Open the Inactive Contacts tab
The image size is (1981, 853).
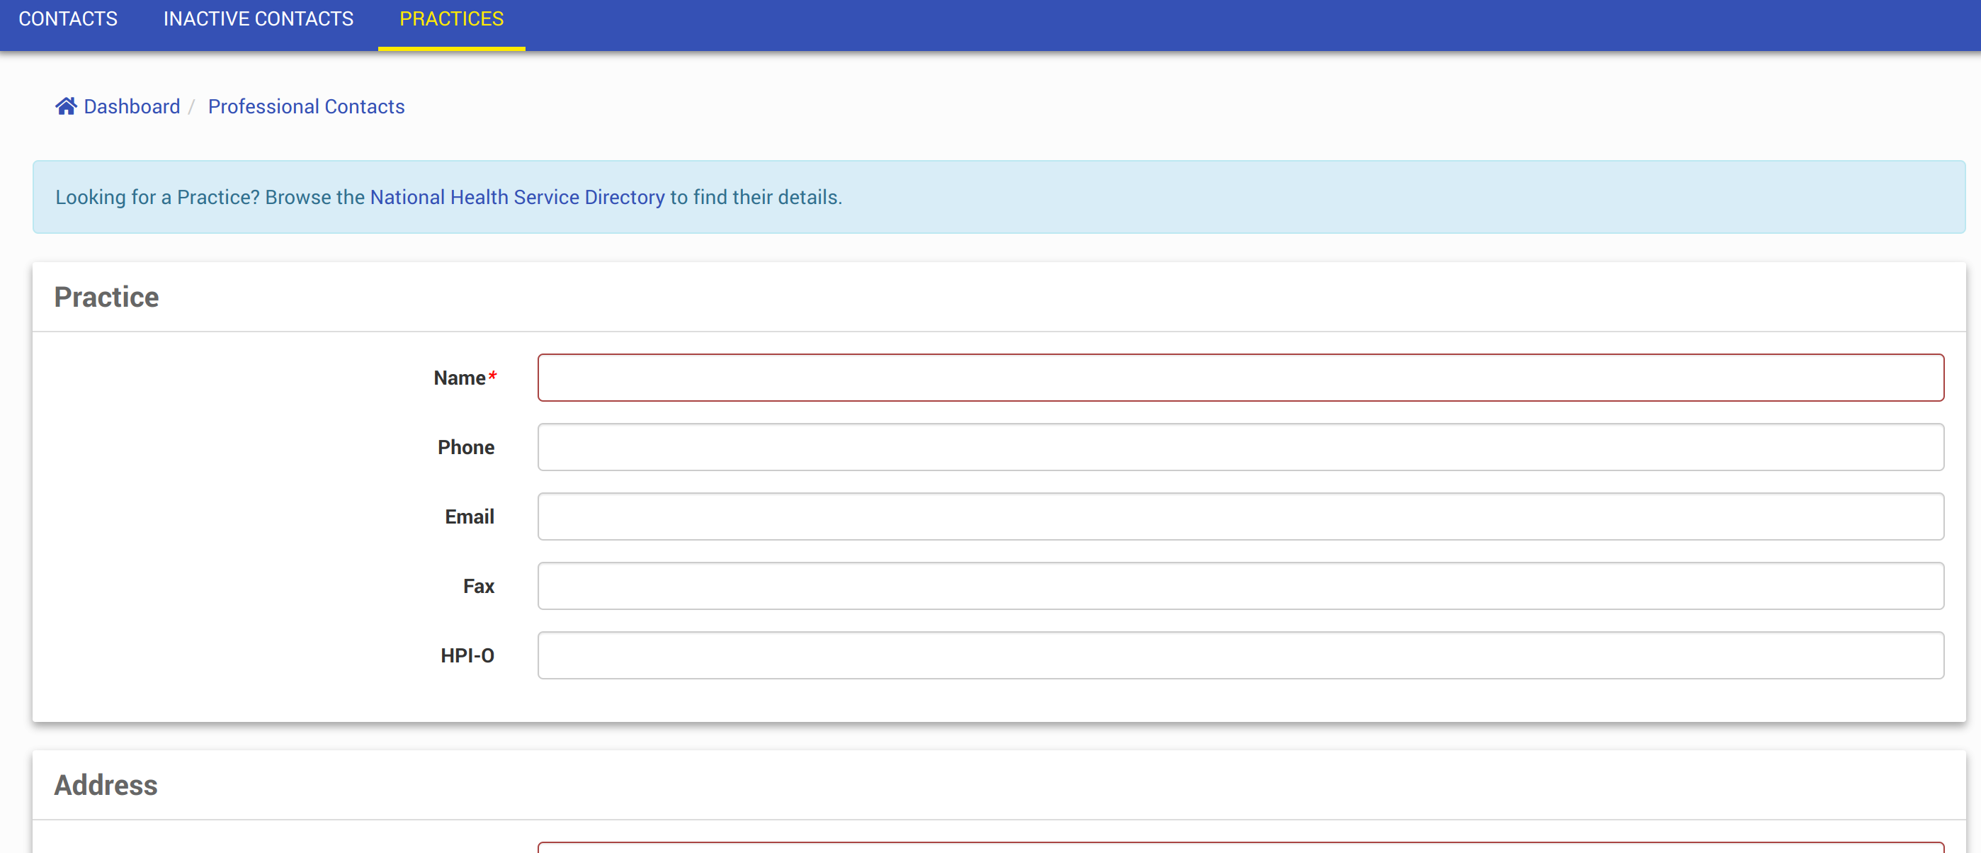258,18
